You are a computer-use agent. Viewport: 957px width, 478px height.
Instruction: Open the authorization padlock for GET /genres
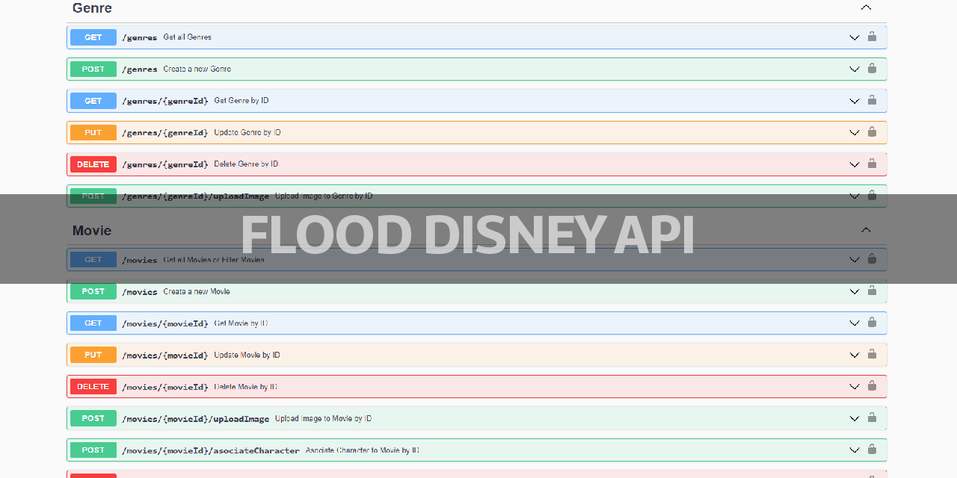click(872, 37)
